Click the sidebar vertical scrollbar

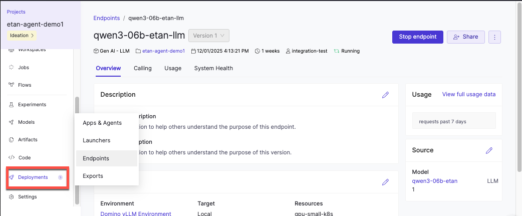click(77, 150)
